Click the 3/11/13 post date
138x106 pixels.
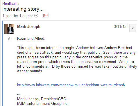(x=120, y=26)
